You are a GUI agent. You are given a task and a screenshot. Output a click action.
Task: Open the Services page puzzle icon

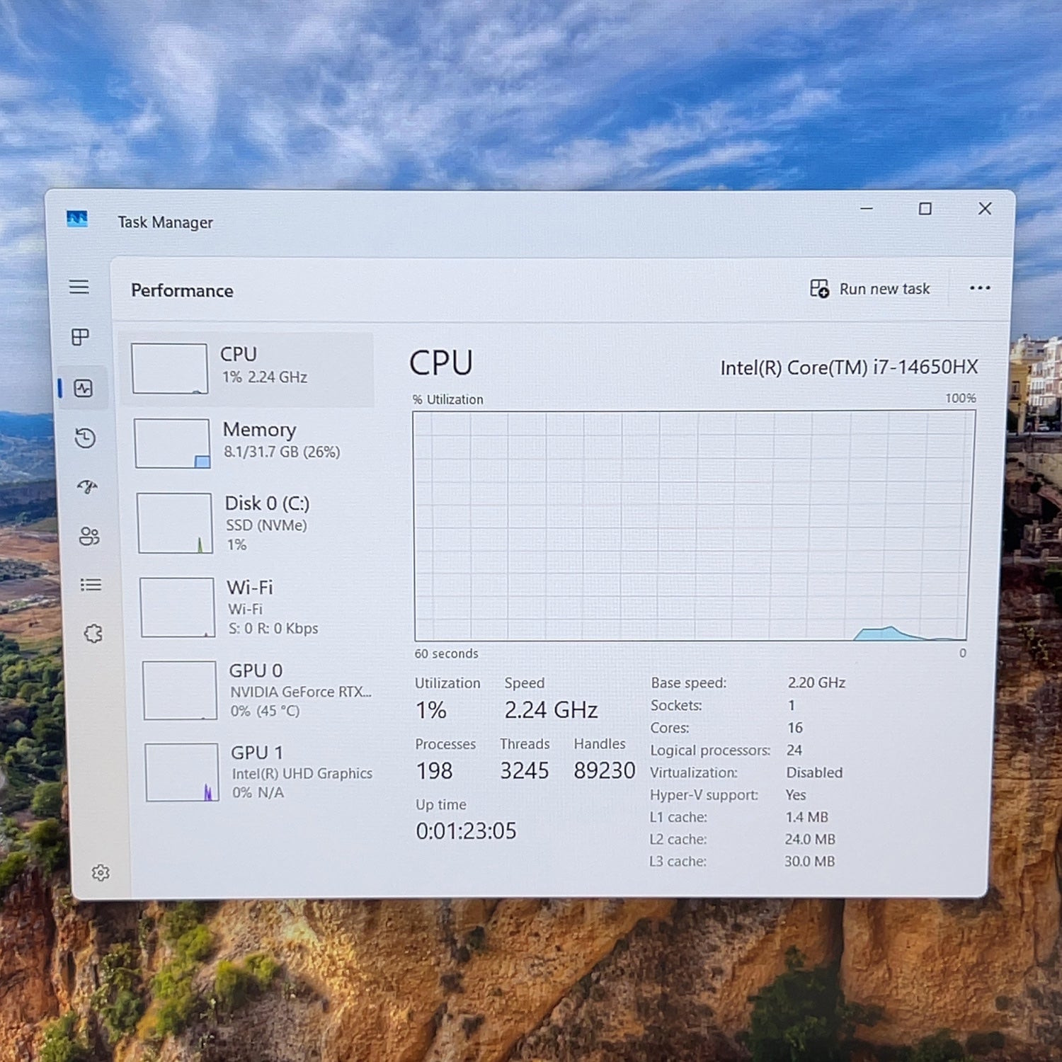(x=93, y=633)
